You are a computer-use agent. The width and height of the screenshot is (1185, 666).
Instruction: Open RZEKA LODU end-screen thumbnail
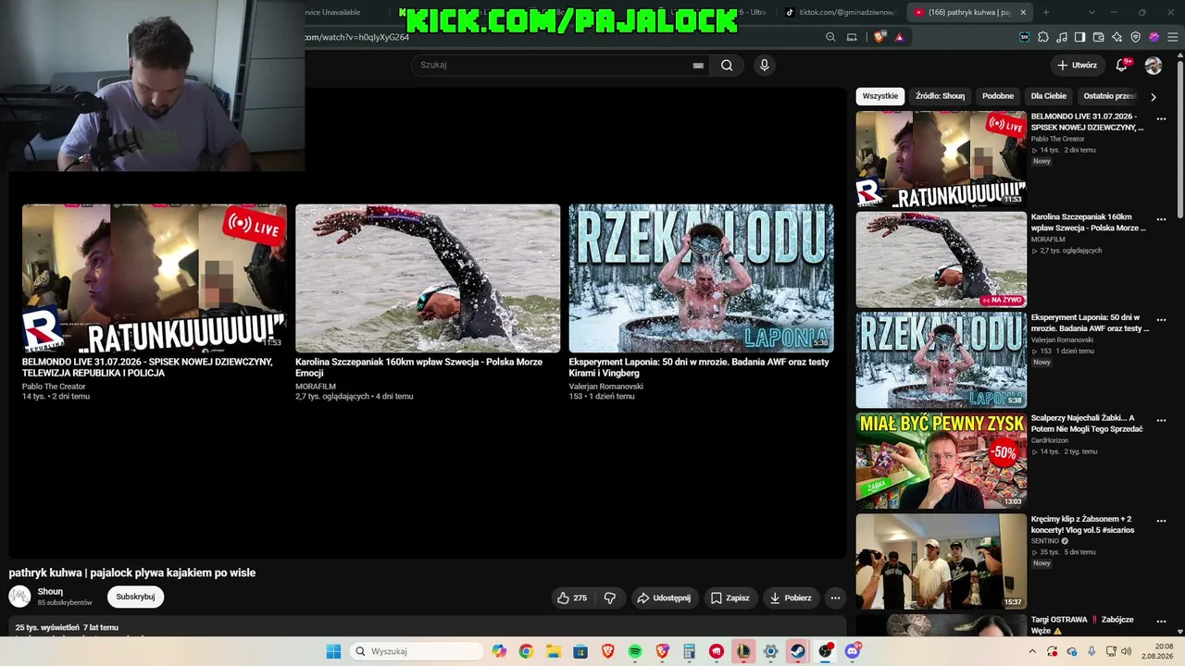(701, 278)
